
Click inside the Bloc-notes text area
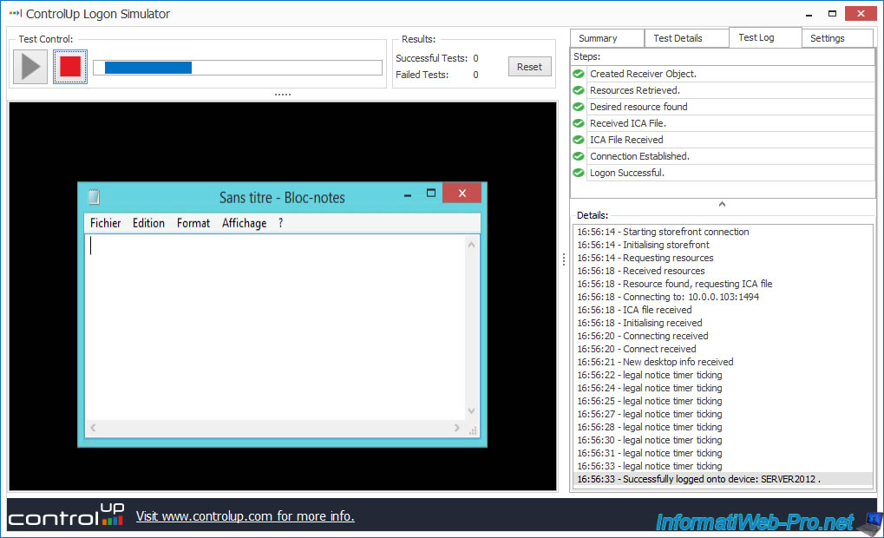[276, 327]
